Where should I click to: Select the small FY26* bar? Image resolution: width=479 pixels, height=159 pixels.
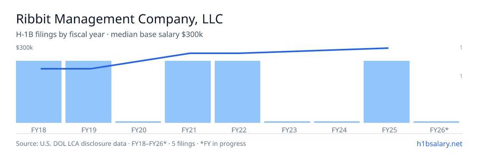pos(436,122)
